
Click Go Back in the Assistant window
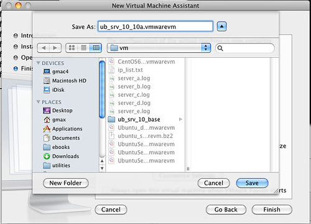226,210
